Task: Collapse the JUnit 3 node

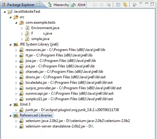Action: pyautogui.click(x=10, y=105)
